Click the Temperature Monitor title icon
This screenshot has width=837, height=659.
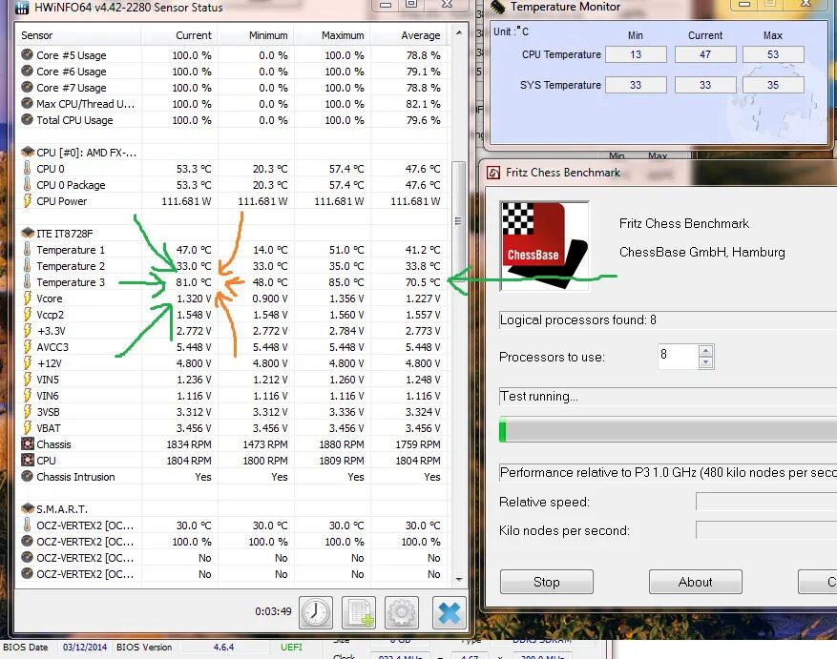coord(497,7)
